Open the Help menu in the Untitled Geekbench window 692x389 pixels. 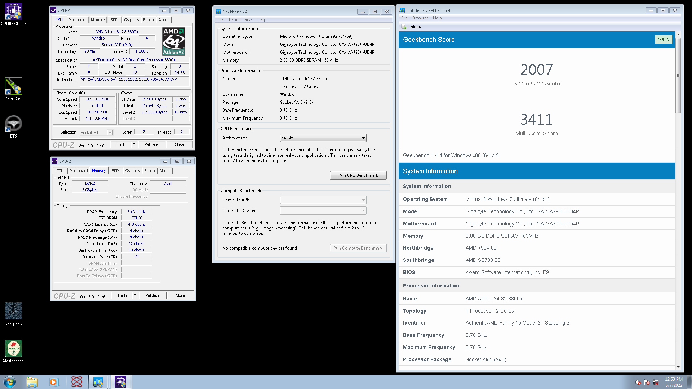coord(437,18)
